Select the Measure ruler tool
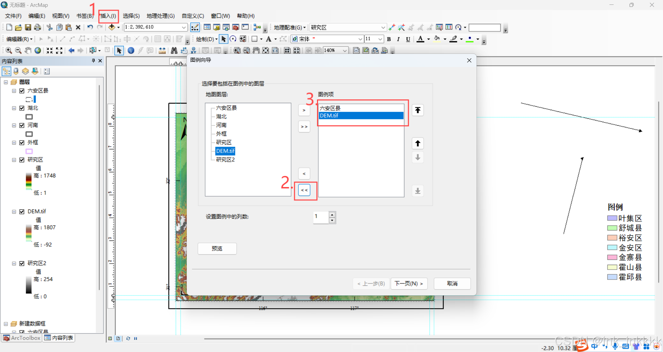Viewport: 663px width, 352px height. 162,50
